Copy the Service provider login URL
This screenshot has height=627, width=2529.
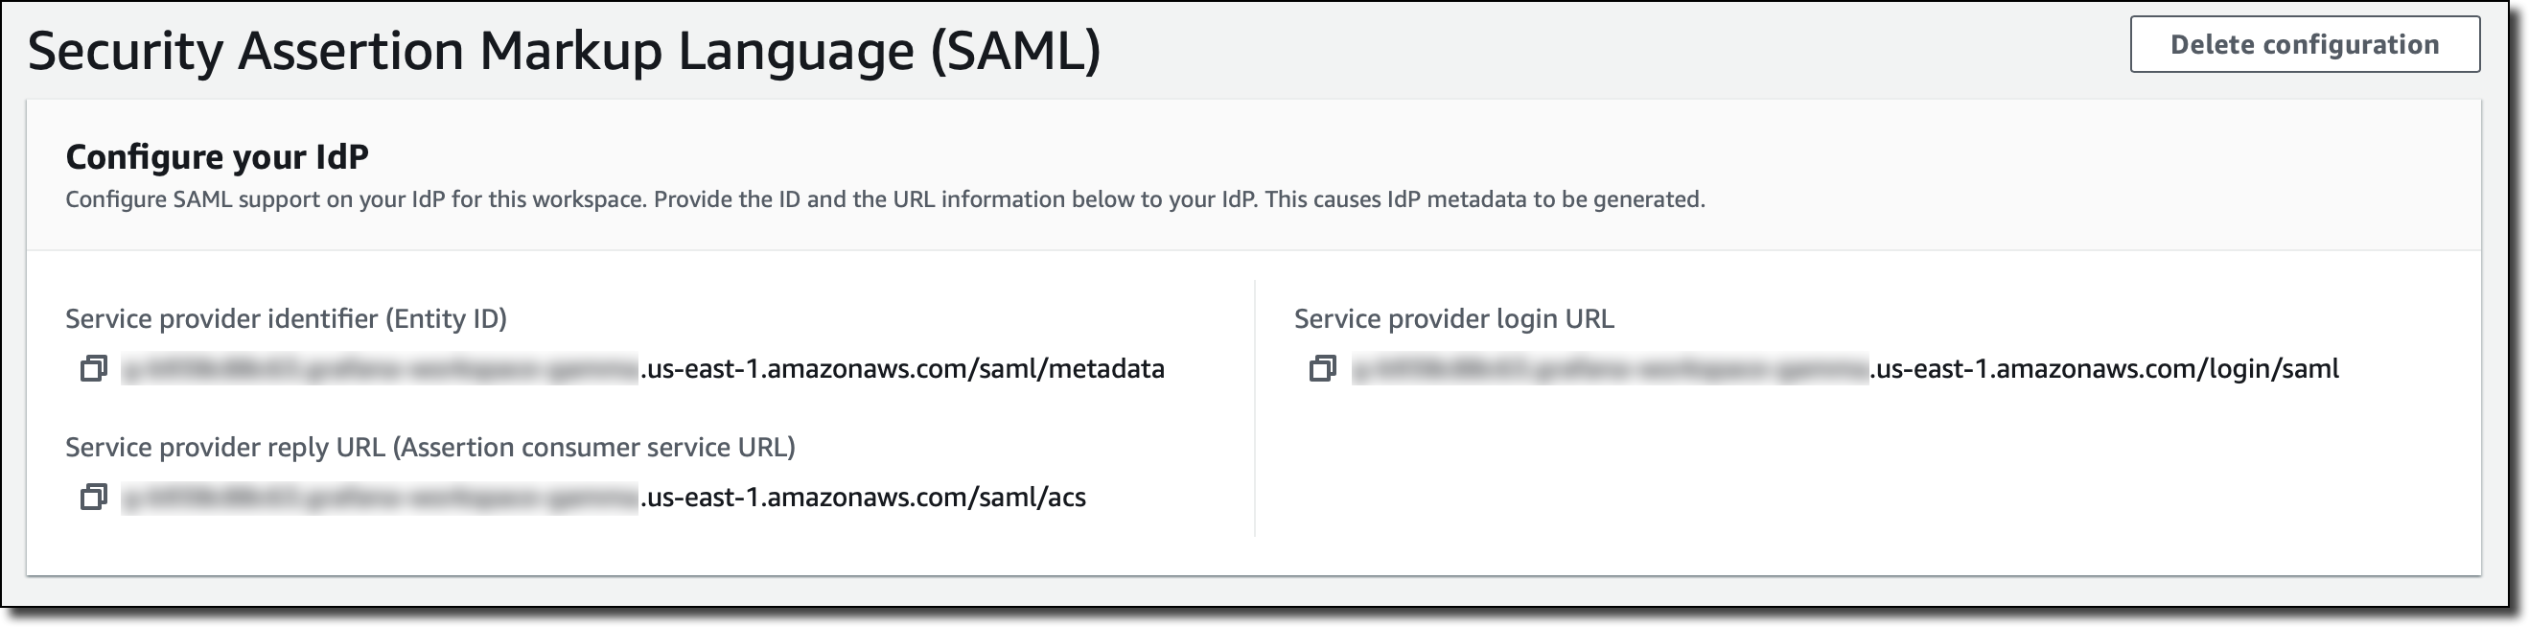point(1322,369)
